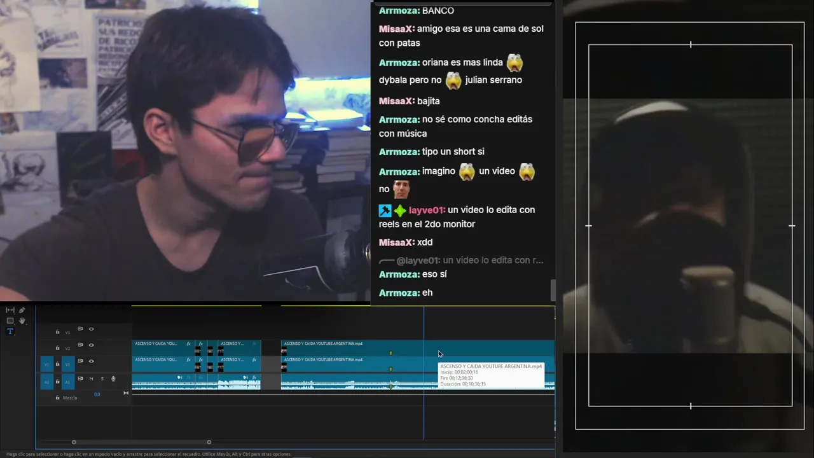Select the long ASCENSO Y CAIDA YOUTUBE ARGENTINA.mp4 clip on V2
The height and width of the screenshot is (458, 814).
click(417, 347)
